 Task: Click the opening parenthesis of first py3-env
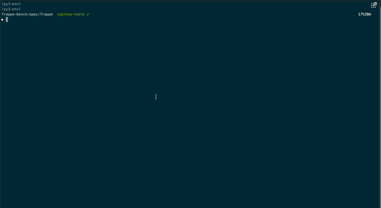pyautogui.click(x=2, y=4)
